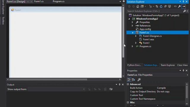Screen dimensions: 190x107
Task: Expand the Program.cs node
Action: tap(132, 46)
